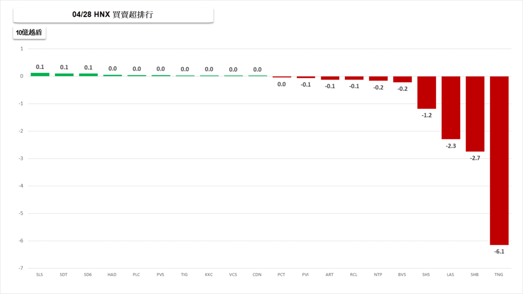Select the PCT axis category label
The width and height of the screenshot is (523, 294).
[x=281, y=275]
